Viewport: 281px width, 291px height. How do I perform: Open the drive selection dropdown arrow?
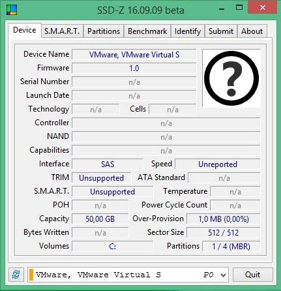pos(223,275)
